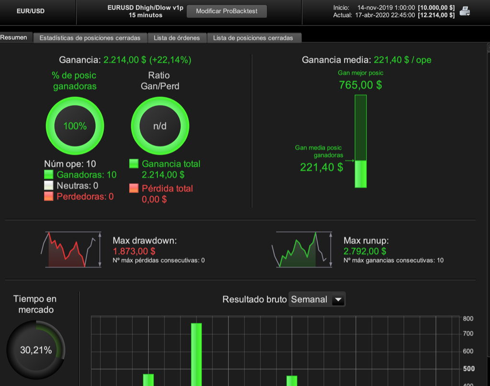Image resolution: width=490 pixels, height=386 pixels.
Task: Click the red Perdedoras legend square
Action: pyautogui.click(x=49, y=196)
